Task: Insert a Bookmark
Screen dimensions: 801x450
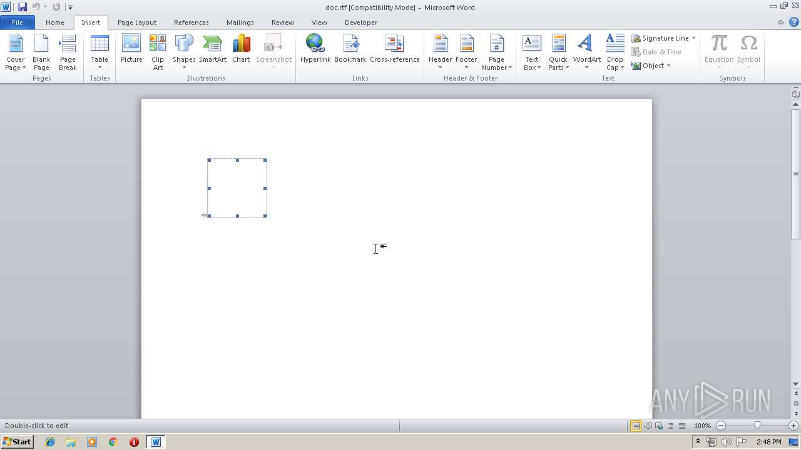Action: [350, 49]
